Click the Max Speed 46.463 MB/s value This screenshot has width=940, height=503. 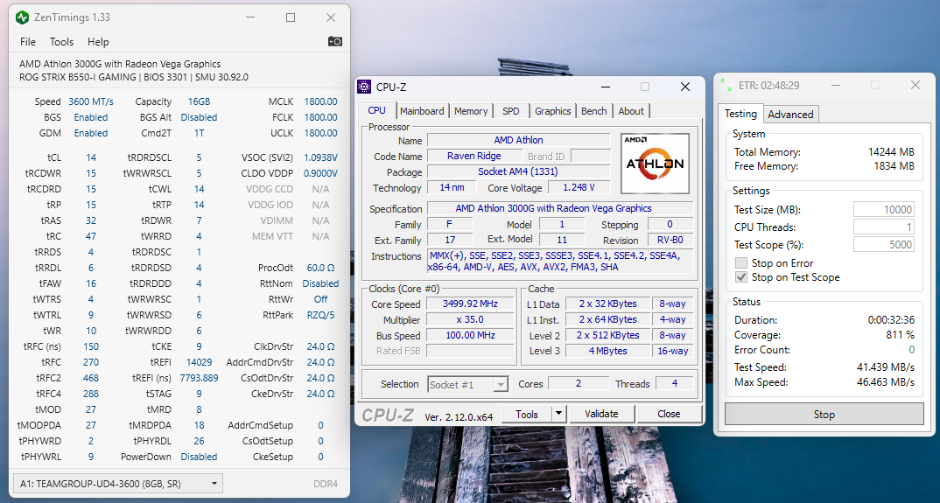pos(886,382)
